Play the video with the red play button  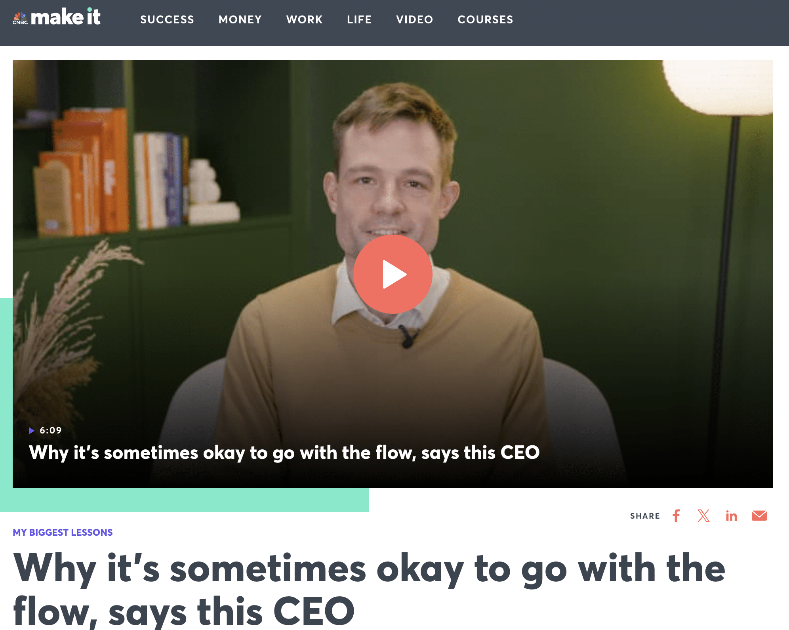393,274
